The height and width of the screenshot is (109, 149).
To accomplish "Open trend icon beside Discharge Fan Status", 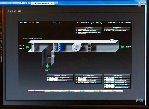I will click(x=76, y=33).
